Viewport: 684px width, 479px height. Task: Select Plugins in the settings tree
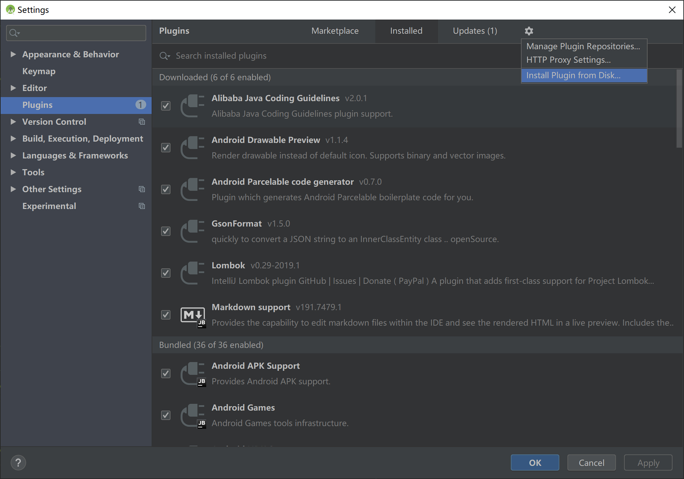[x=76, y=105]
